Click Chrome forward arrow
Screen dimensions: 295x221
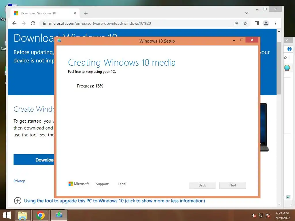pyautogui.click(x=24, y=23)
